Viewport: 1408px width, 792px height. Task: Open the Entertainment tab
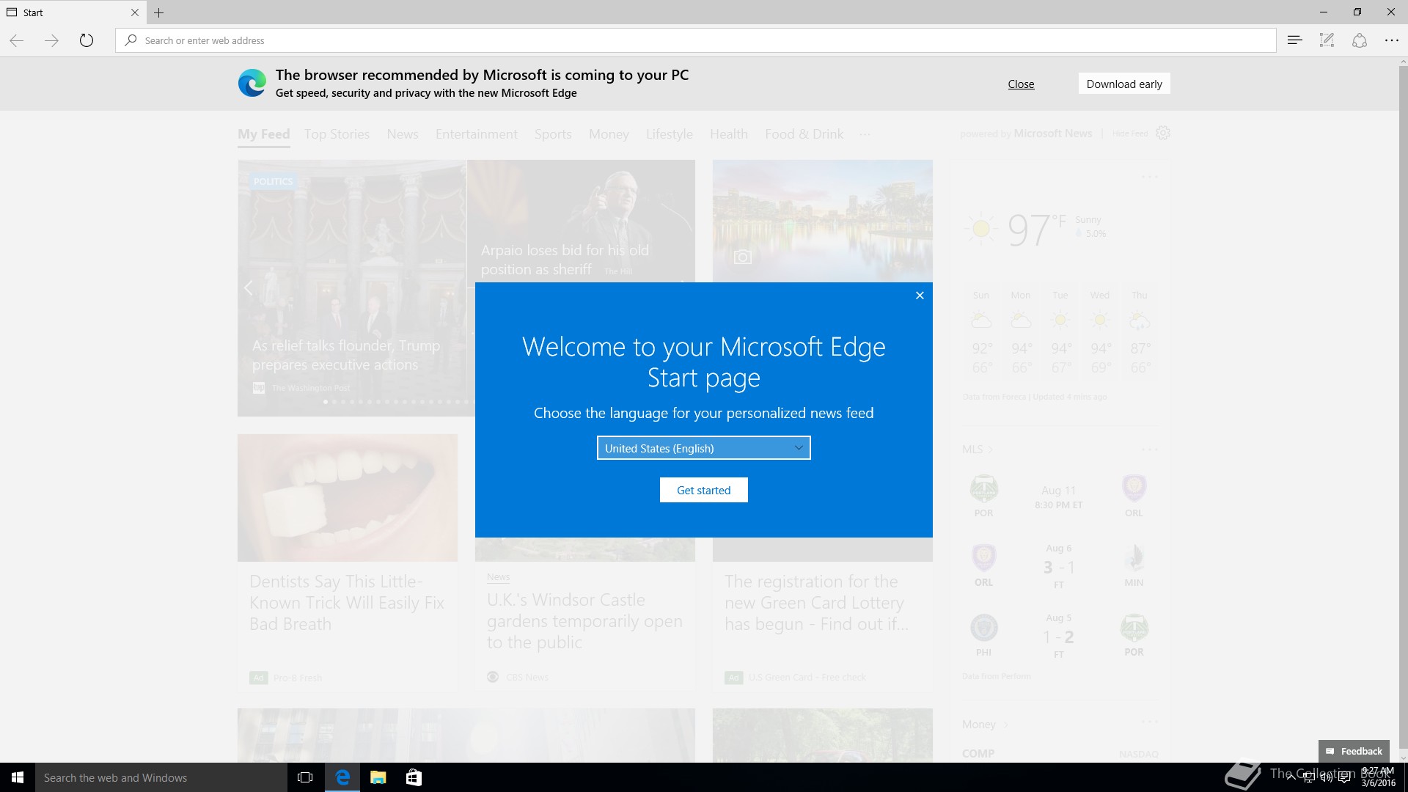(477, 134)
